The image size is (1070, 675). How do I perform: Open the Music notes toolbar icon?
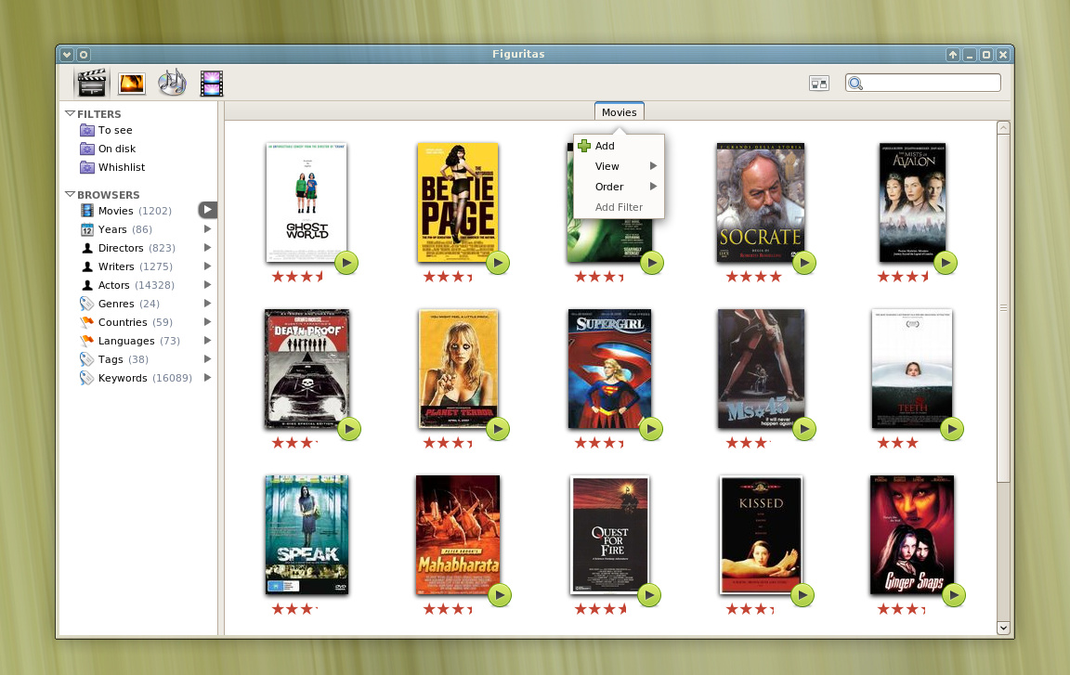[172, 83]
